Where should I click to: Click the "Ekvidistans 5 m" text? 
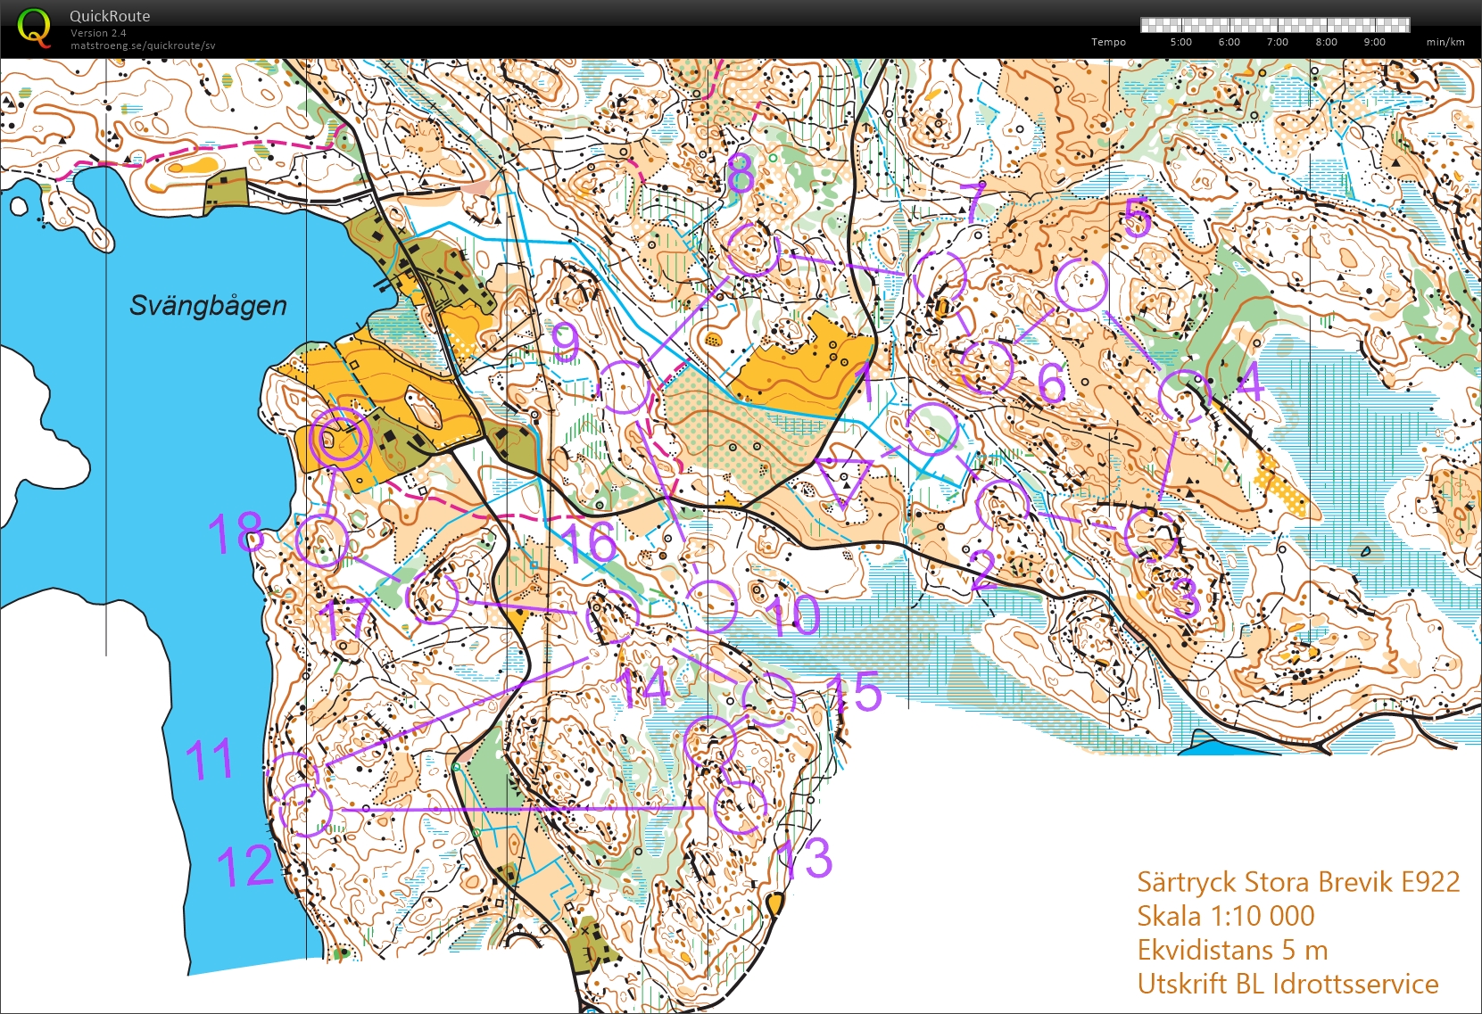pyautogui.click(x=1232, y=950)
